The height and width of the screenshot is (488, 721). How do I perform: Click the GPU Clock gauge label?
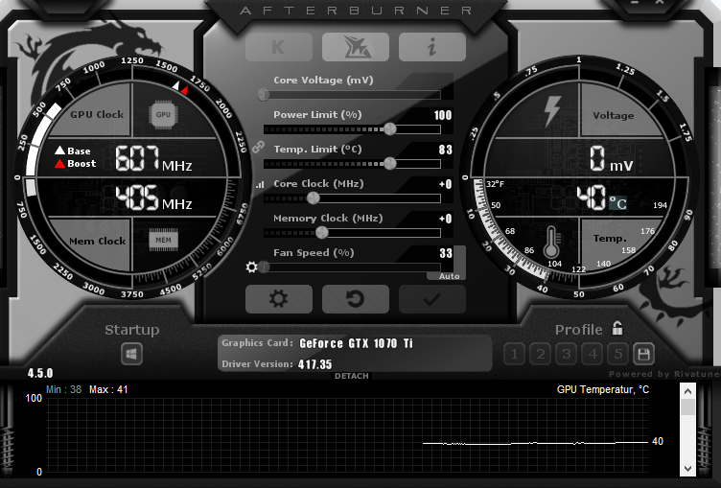(x=97, y=114)
